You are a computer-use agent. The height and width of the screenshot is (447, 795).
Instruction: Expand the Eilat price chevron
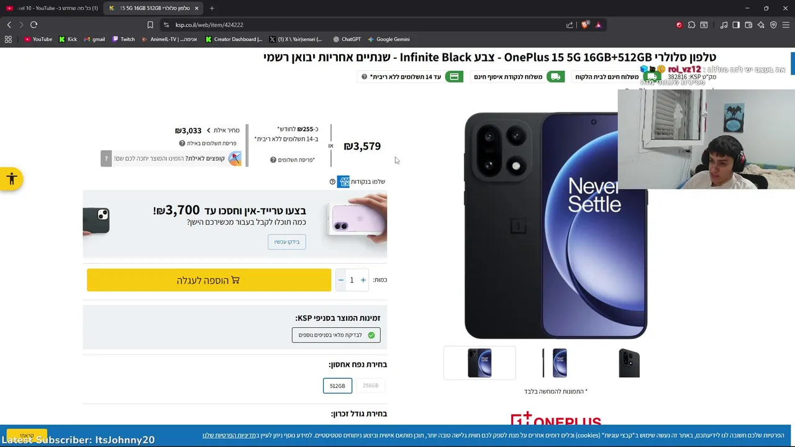pos(209,130)
